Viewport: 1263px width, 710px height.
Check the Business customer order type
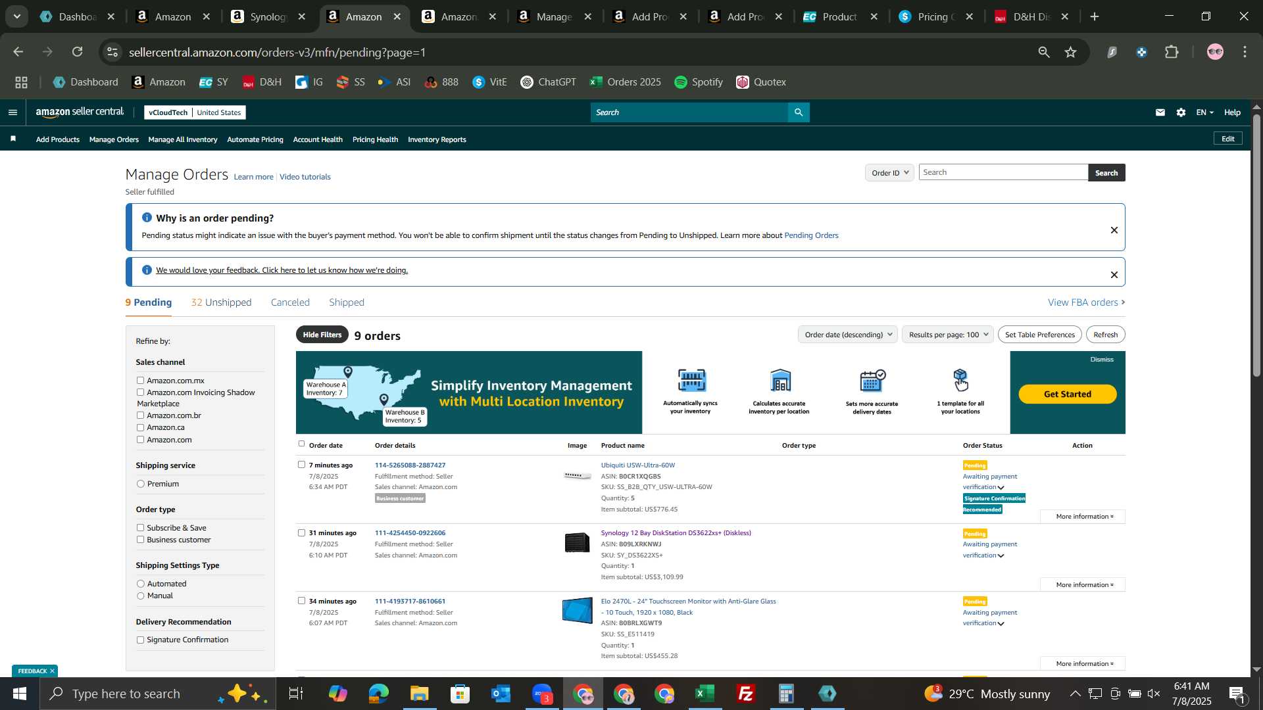(140, 540)
